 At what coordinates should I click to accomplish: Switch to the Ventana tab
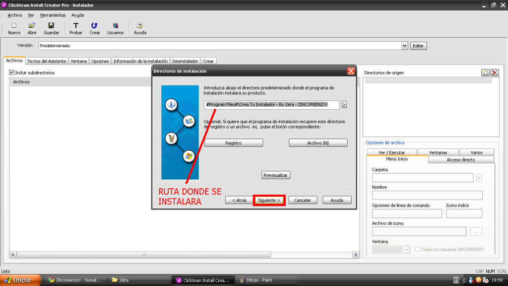coord(78,61)
